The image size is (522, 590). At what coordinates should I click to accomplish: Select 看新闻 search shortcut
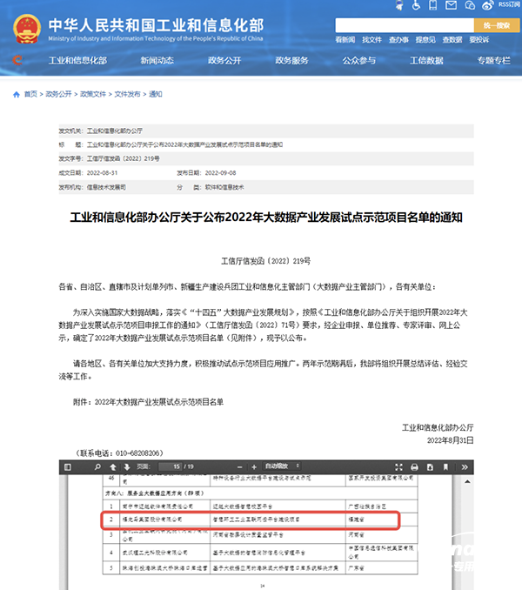(345, 39)
